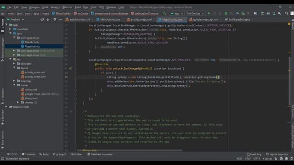Click the Make Project hammer icon
This screenshot has width=294, height=165.
(164, 13)
